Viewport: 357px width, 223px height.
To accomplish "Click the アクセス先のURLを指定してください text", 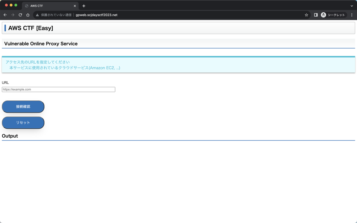I will [37, 62].
